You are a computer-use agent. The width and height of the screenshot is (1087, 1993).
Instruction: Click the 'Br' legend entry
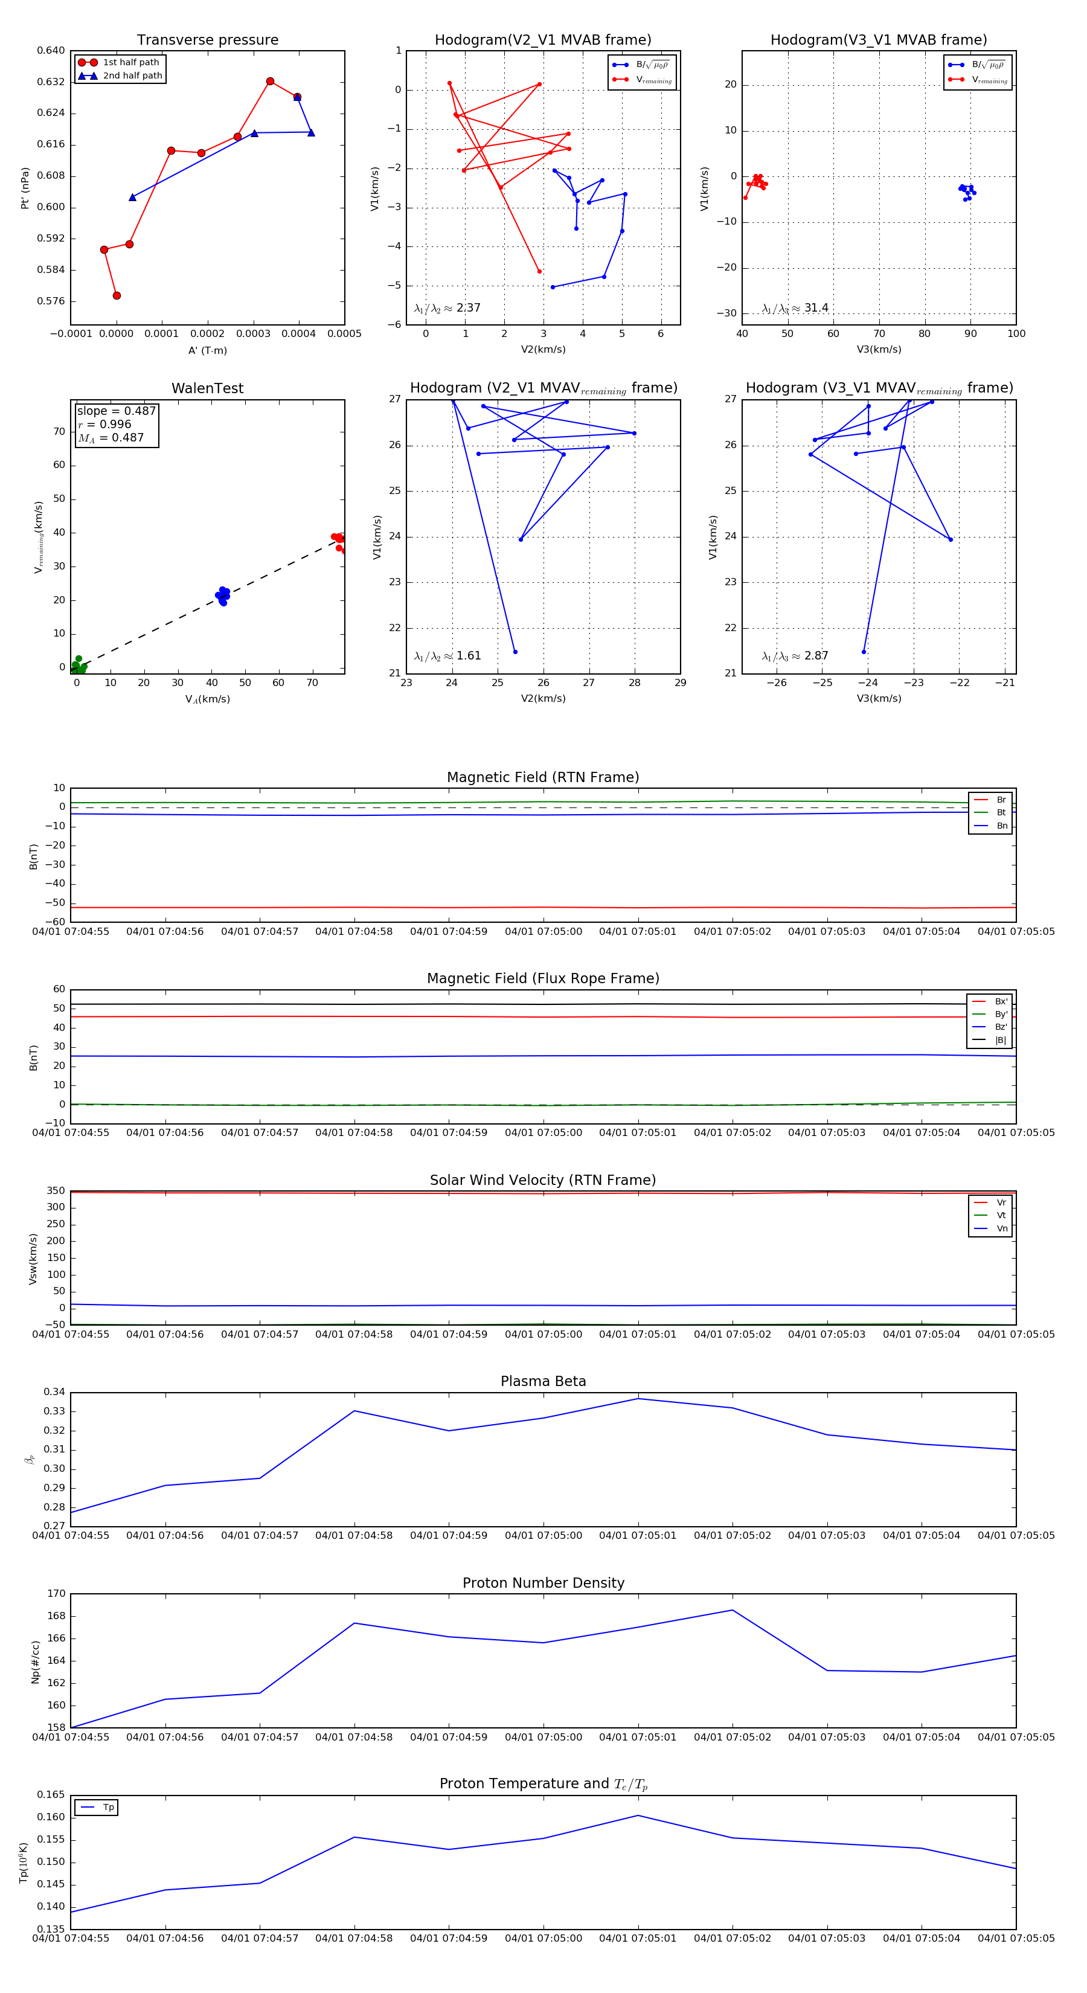click(990, 800)
